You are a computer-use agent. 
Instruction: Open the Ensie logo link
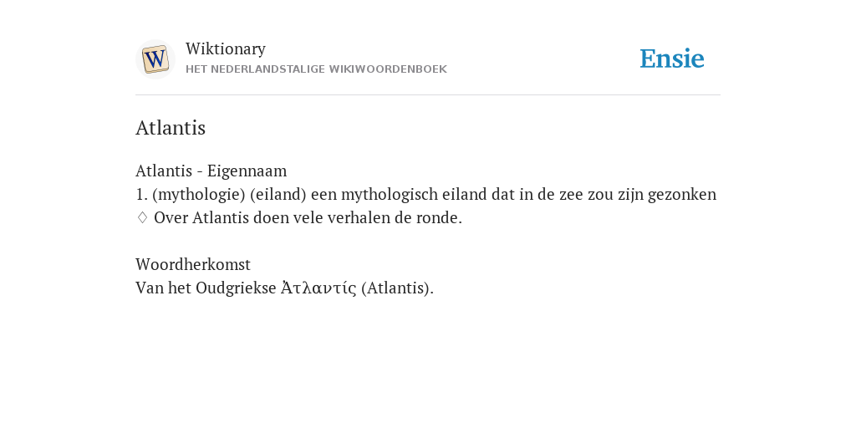pos(672,59)
